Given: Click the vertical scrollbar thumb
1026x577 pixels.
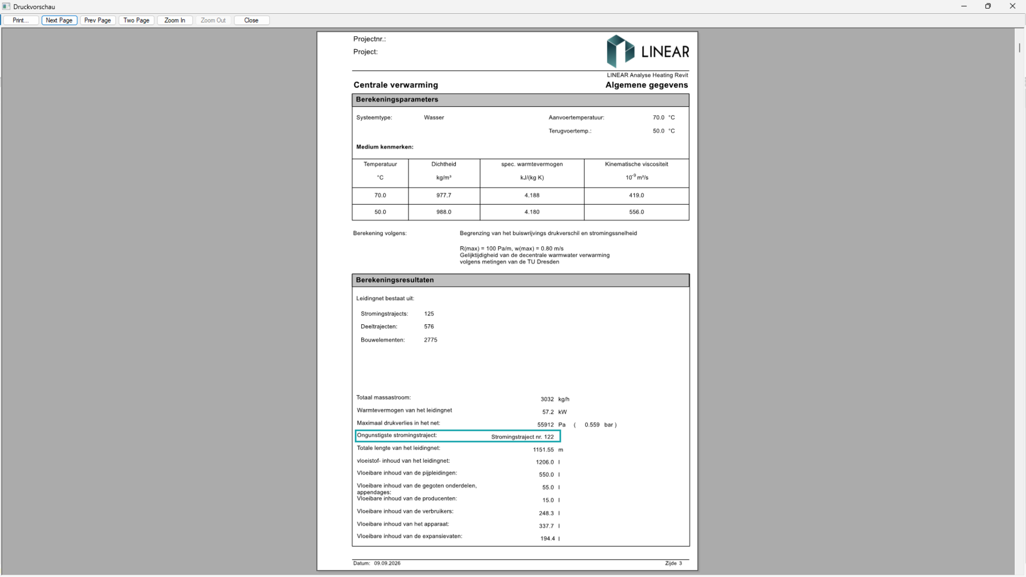Looking at the screenshot, I should pos(1020,48).
